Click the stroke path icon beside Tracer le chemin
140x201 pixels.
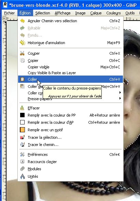pos(23,145)
